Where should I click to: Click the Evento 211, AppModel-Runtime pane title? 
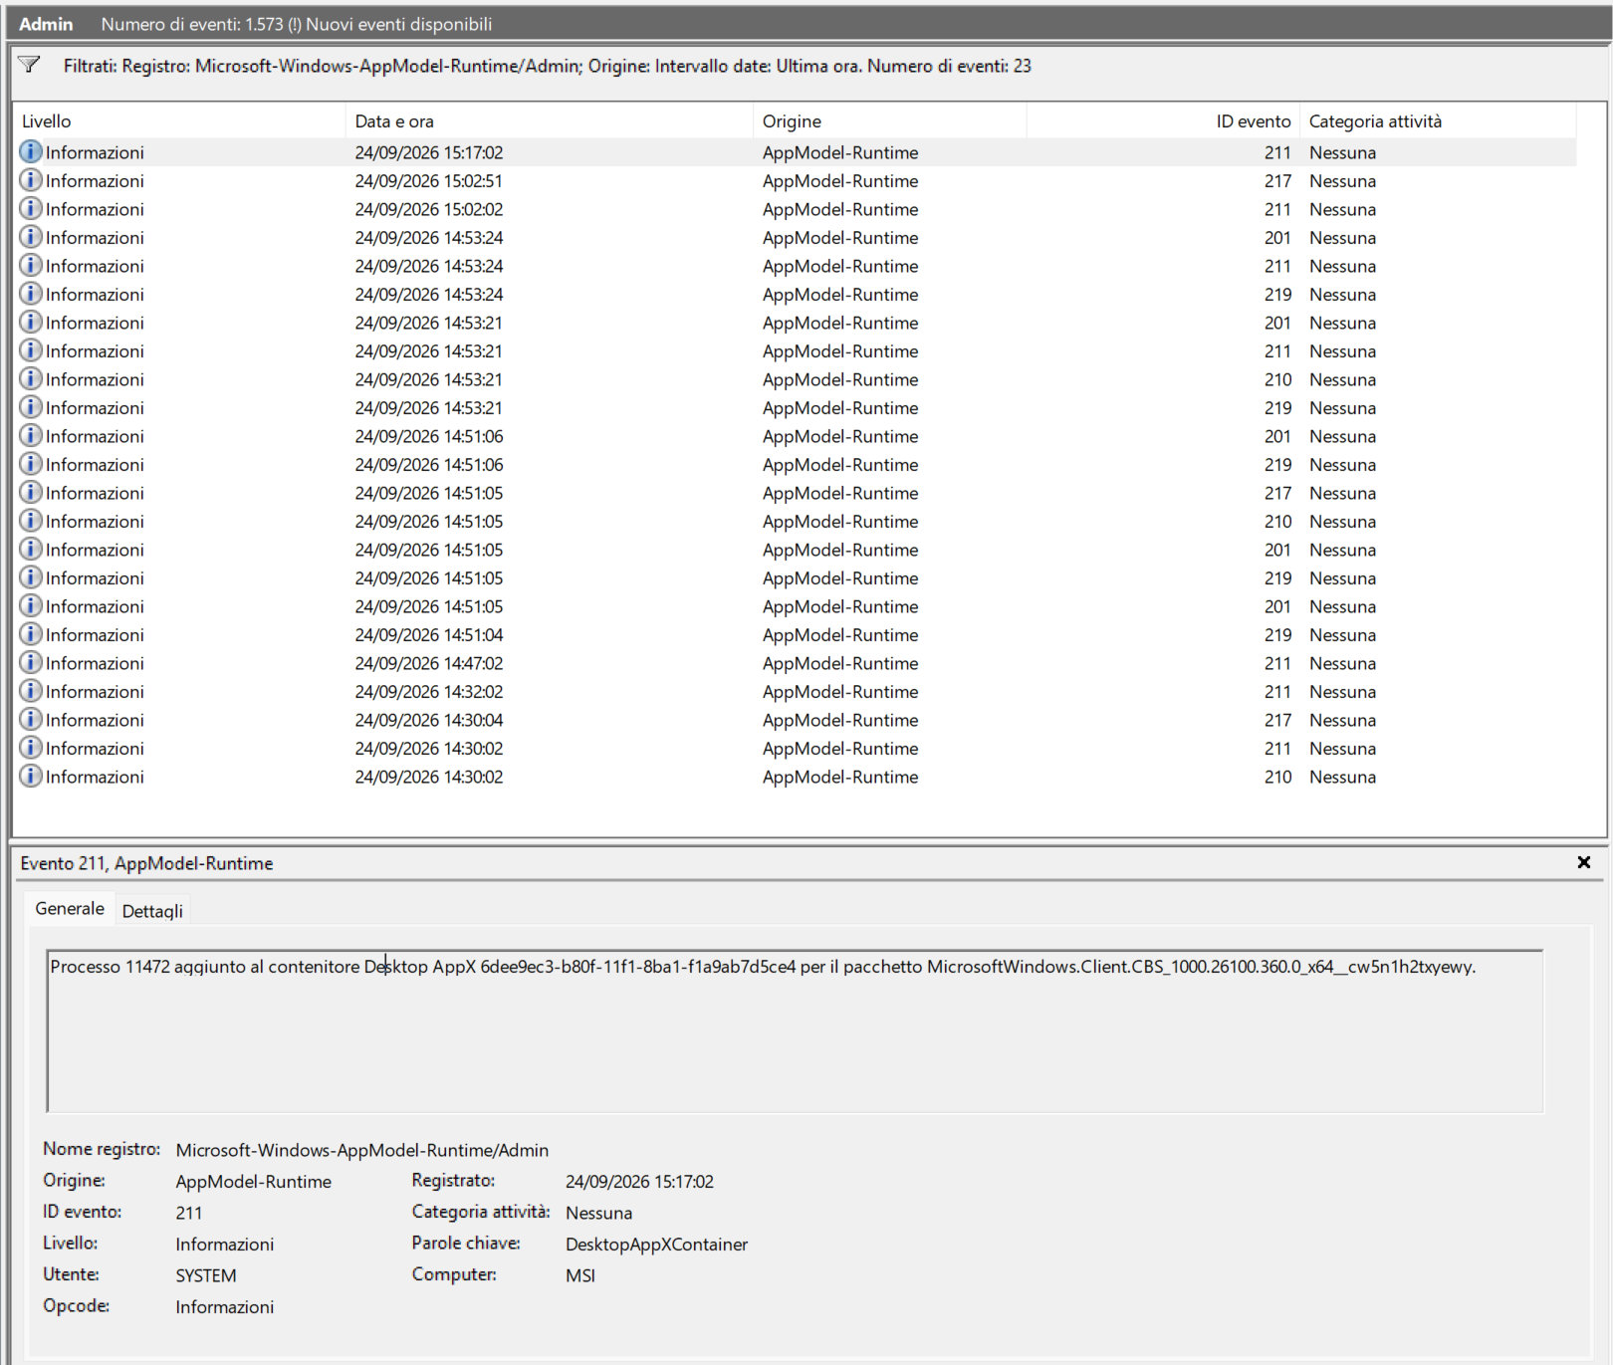click(146, 863)
